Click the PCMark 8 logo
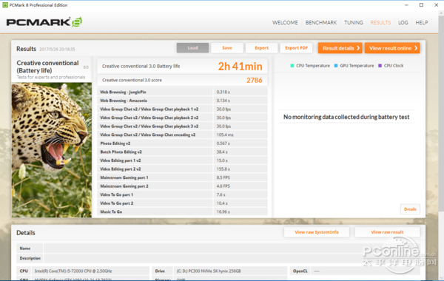This screenshot has width=444, height=281. click(44, 22)
